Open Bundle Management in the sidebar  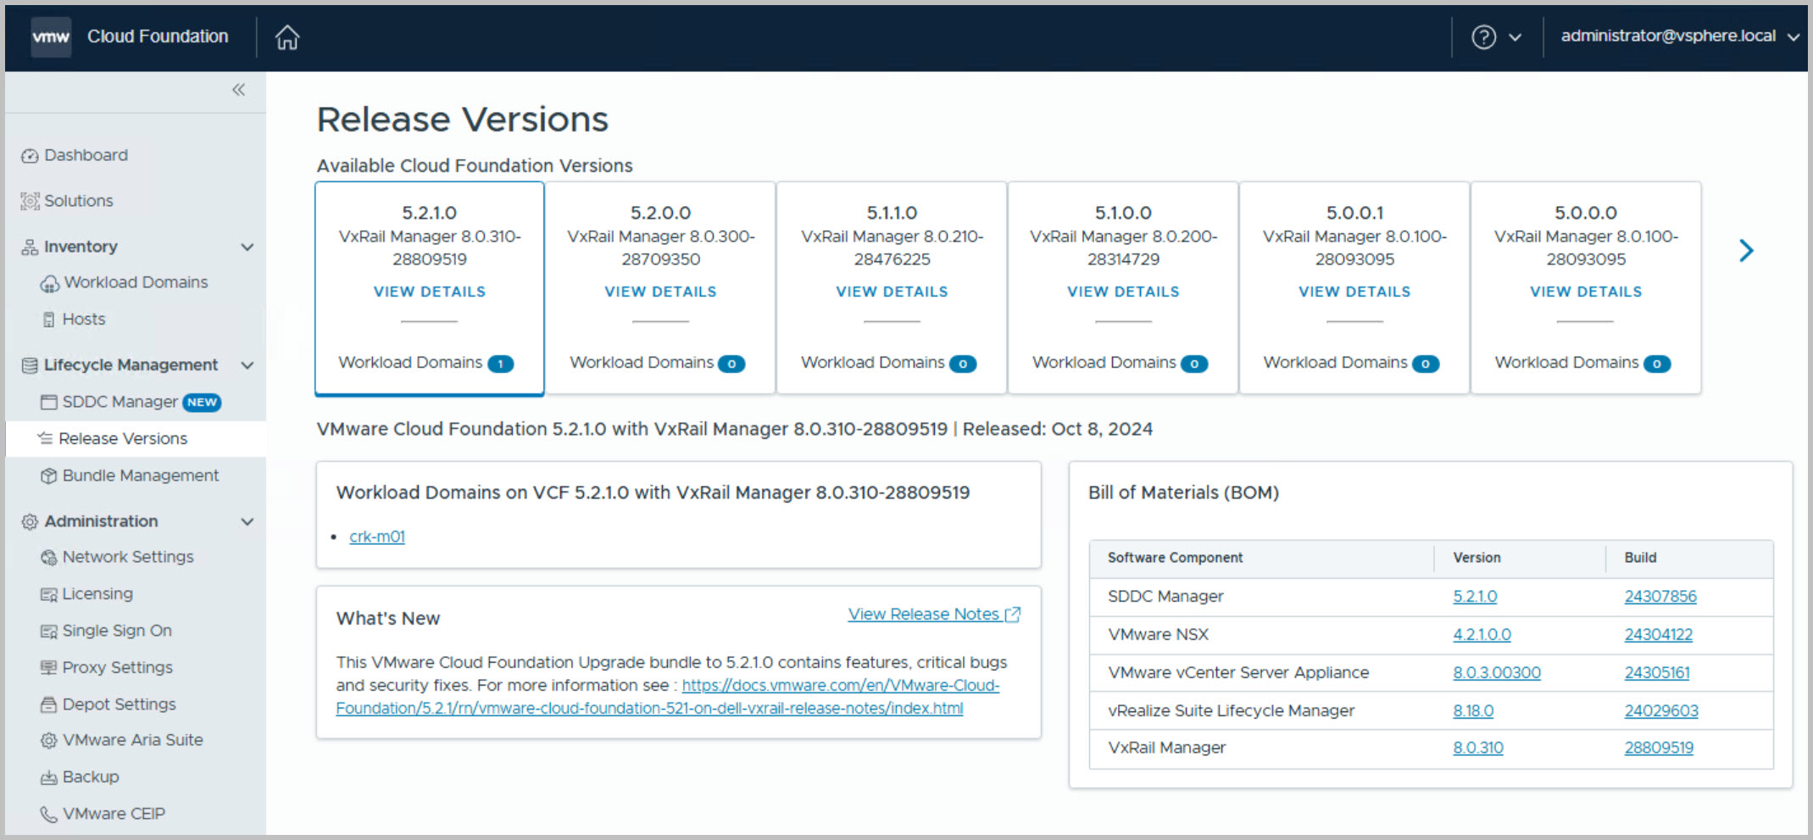[140, 476]
